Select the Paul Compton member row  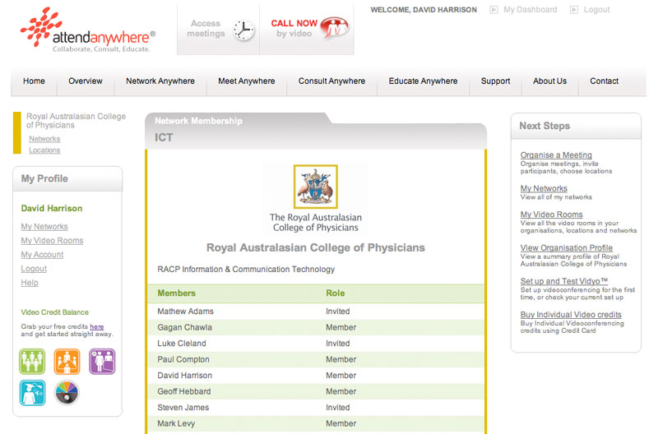[316, 359]
